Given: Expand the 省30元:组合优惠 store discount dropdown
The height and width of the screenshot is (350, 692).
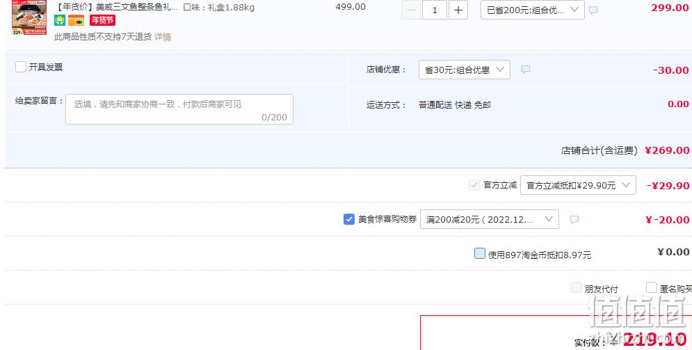Looking at the screenshot, I should tap(465, 70).
